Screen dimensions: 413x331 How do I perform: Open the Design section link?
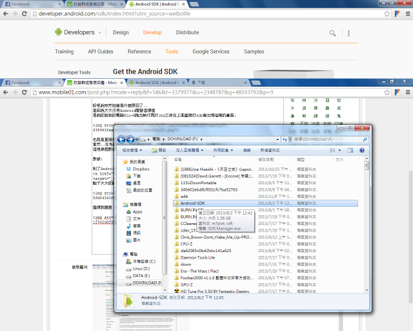coord(121,32)
